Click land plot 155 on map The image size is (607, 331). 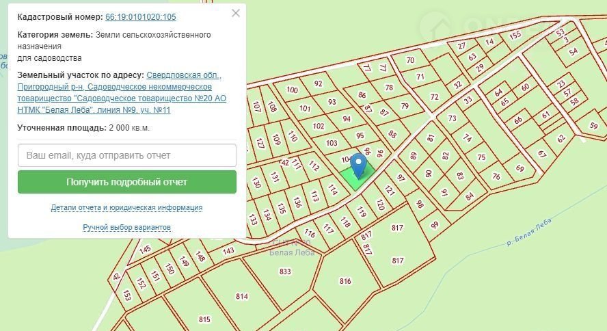pos(515,35)
